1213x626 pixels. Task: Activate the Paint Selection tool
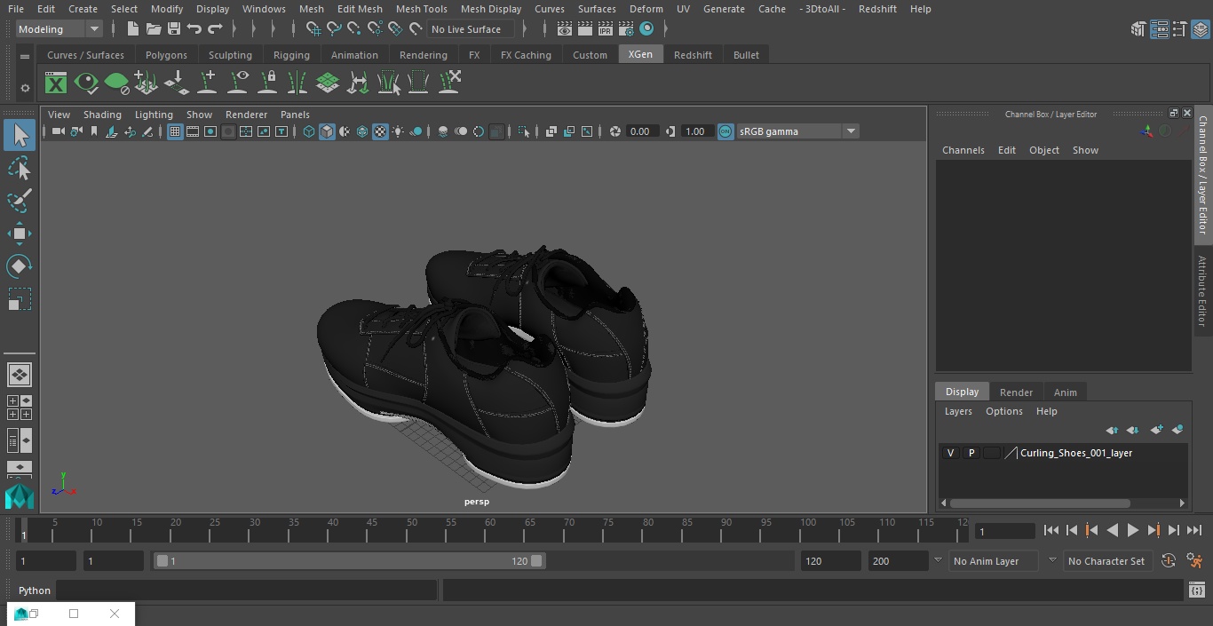tap(20, 201)
